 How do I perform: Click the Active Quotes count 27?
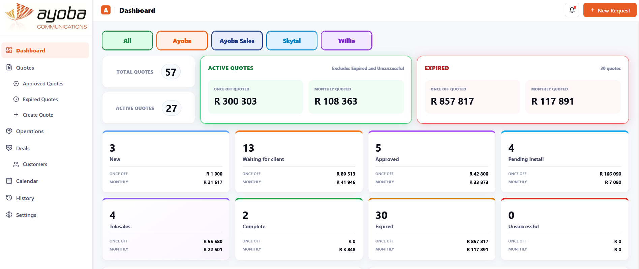(171, 108)
